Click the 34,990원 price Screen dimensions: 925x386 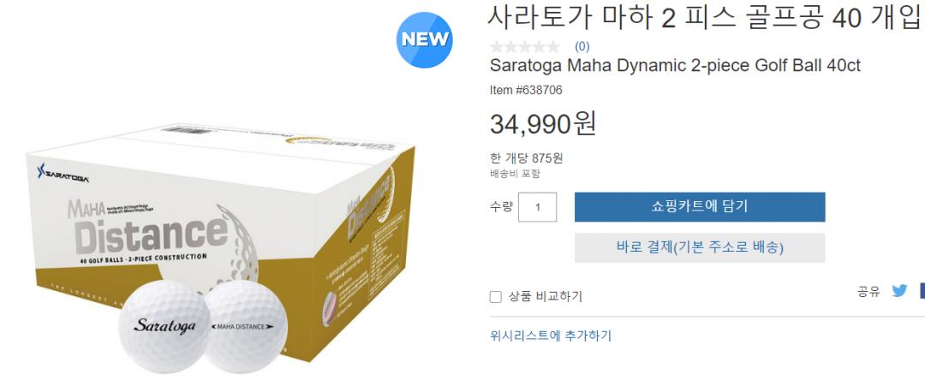tap(543, 123)
